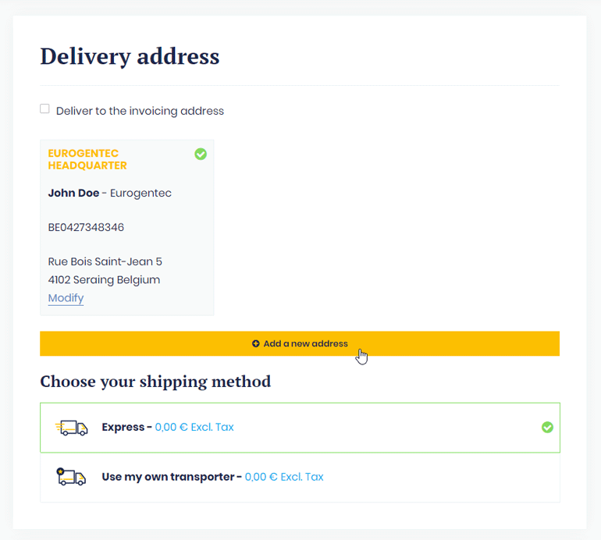
Task: Click the Delivery address heading
Action: tap(130, 56)
